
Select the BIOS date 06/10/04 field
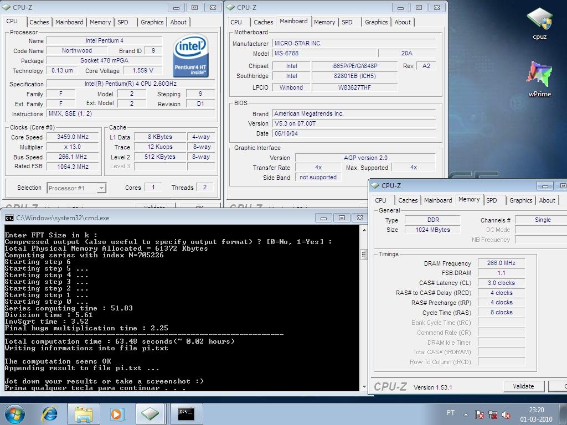(354, 133)
